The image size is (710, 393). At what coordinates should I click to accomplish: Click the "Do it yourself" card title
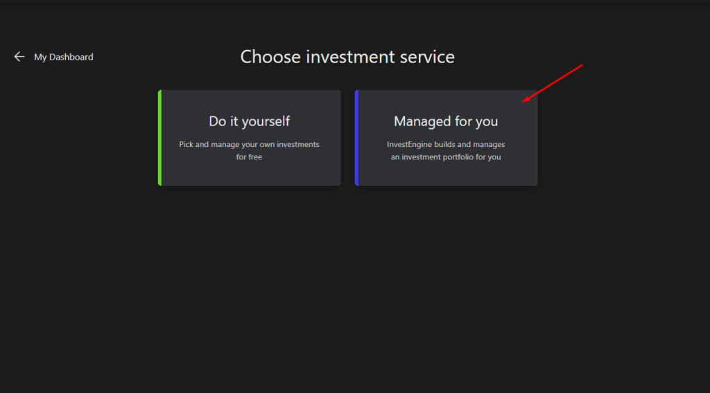point(250,121)
